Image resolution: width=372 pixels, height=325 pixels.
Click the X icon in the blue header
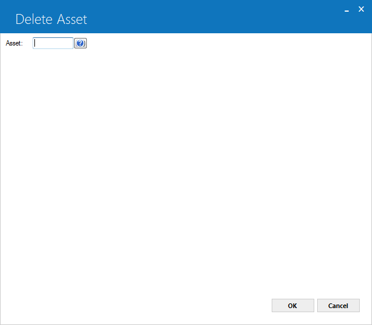point(361,9)
